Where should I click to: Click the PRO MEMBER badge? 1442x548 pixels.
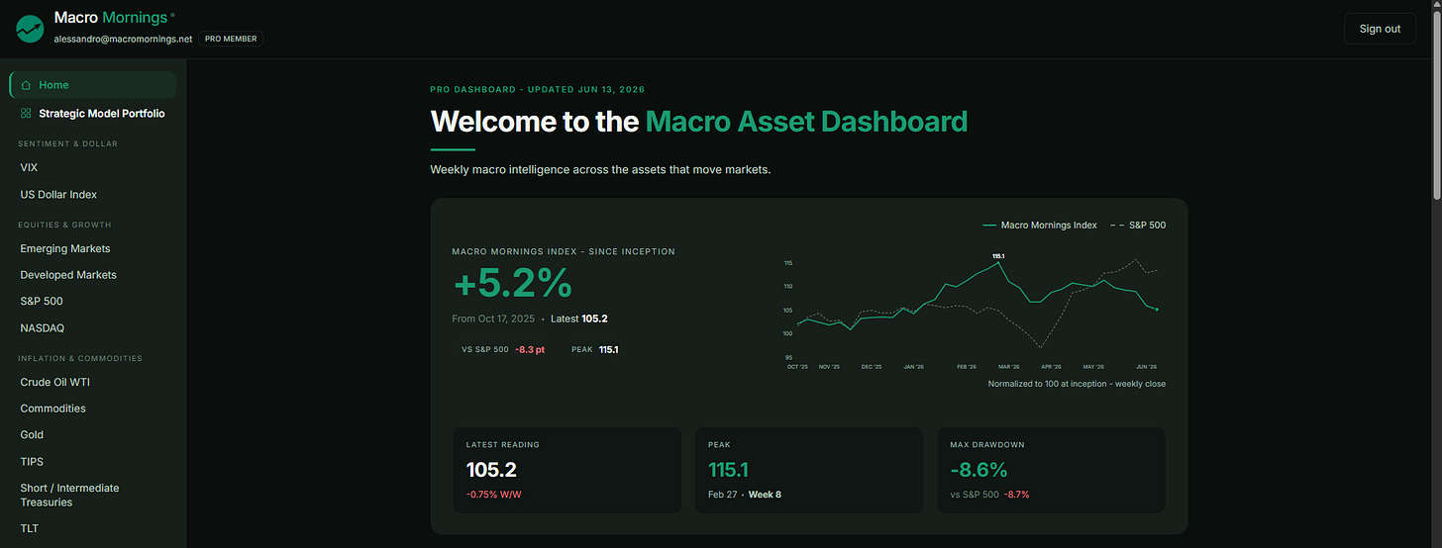coord(232,39)
